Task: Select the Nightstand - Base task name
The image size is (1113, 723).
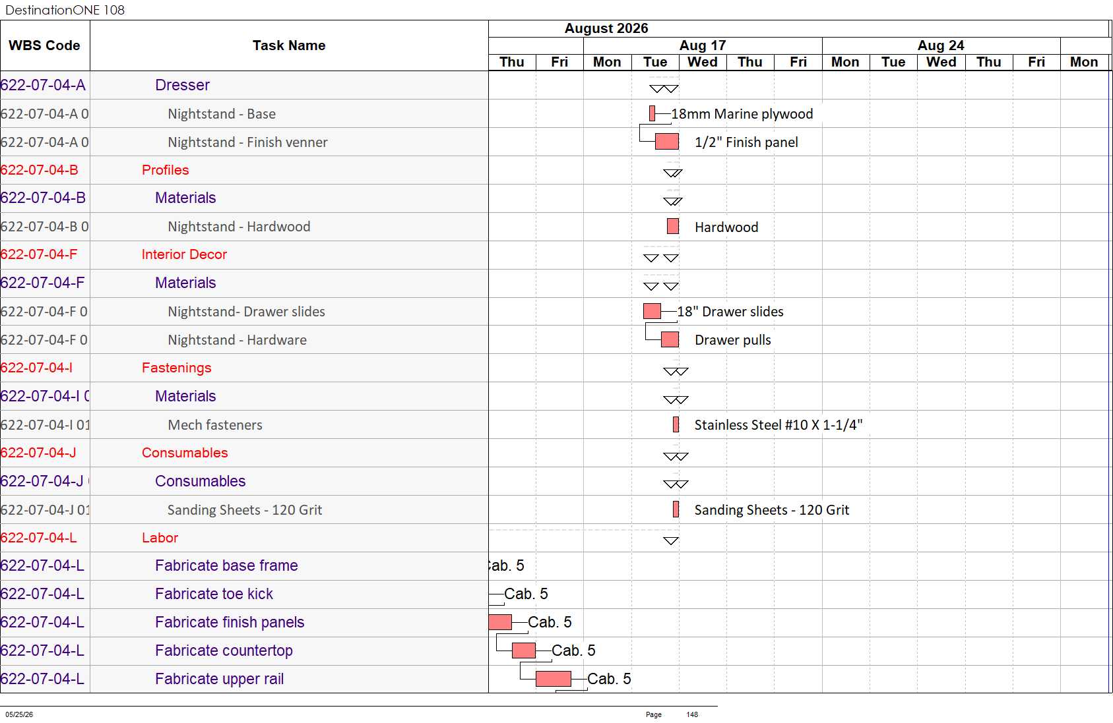Action: point(222,114)
